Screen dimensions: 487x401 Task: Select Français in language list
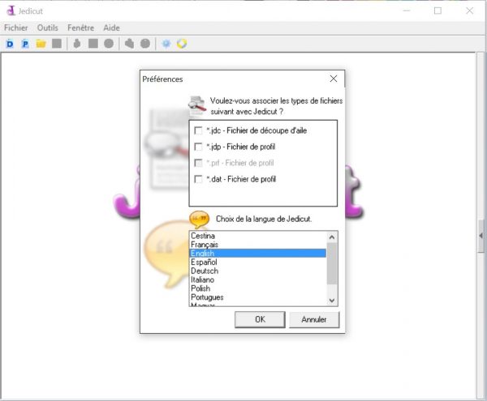(258, 245)
